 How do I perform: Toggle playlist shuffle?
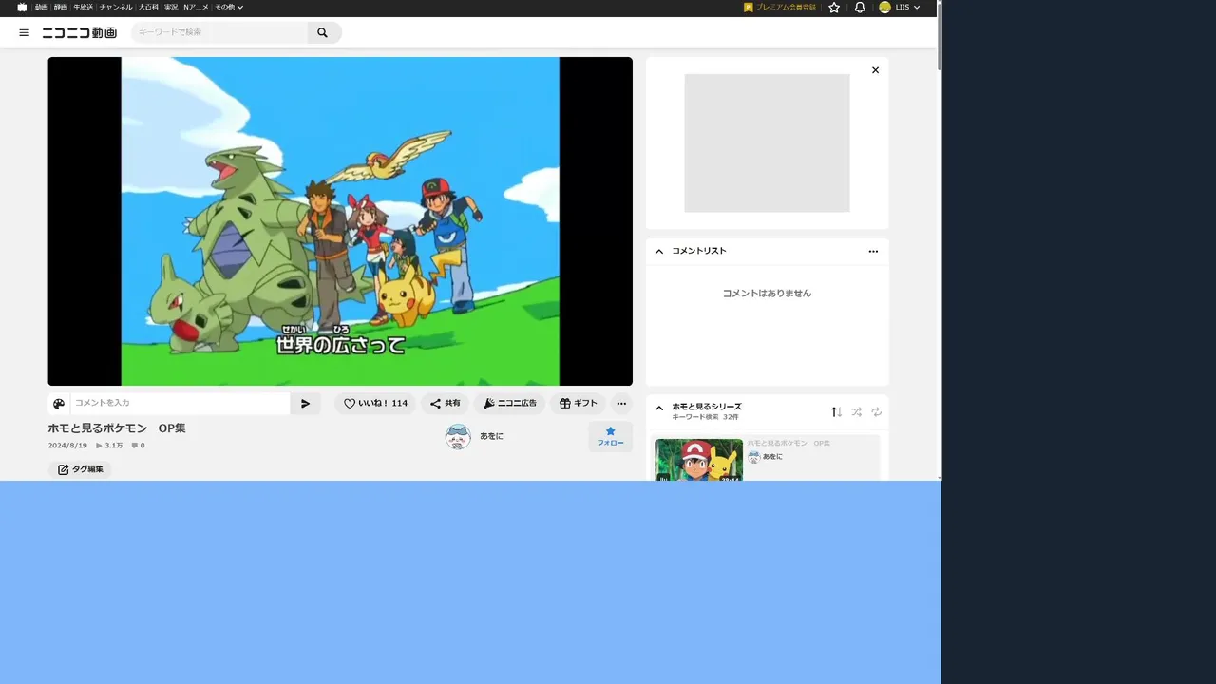[x=856, y=411]
